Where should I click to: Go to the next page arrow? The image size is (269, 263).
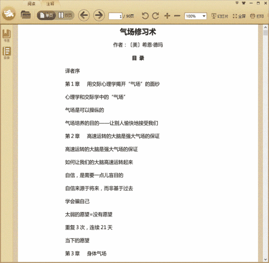[99, 15]
